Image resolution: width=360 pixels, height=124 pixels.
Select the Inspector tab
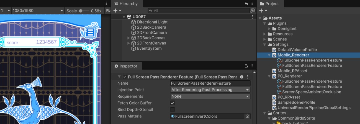pos(126,66)
